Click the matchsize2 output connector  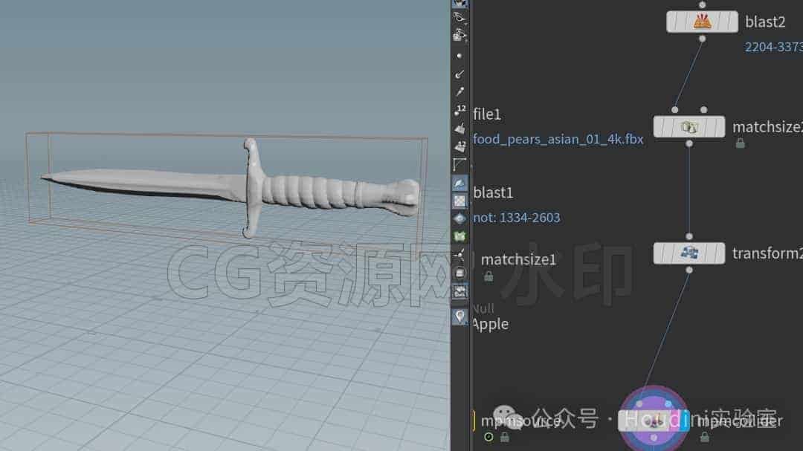pyautogui.click(x=689, y=143)
